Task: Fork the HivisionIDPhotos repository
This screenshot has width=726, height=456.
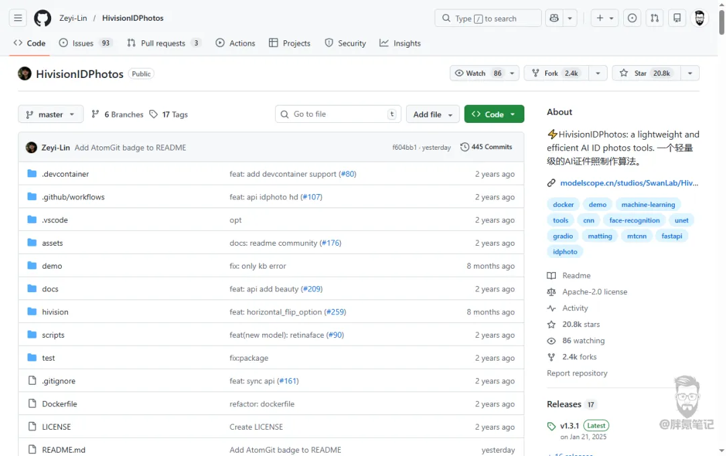Action: pyautogui.click(x=556, y=73)
